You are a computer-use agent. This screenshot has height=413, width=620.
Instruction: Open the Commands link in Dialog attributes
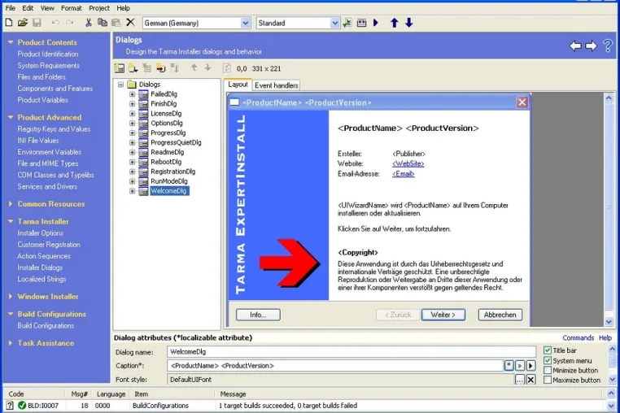click(x=578, y=338)
